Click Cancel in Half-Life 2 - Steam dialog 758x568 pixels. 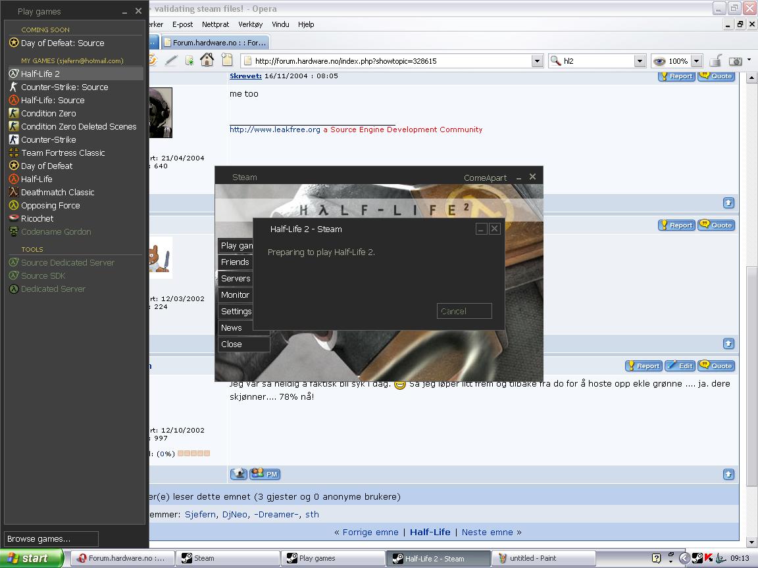464,311
